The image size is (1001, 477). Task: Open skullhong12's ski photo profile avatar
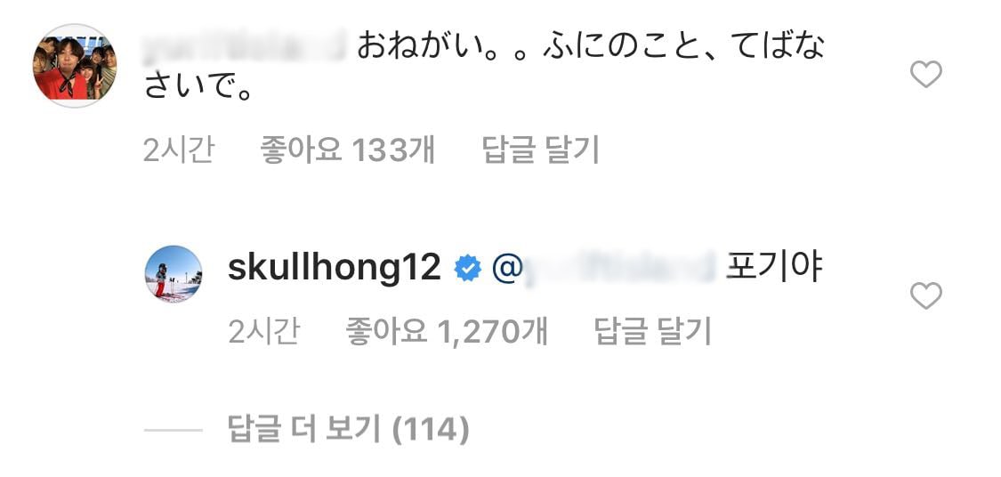point(174,273)
